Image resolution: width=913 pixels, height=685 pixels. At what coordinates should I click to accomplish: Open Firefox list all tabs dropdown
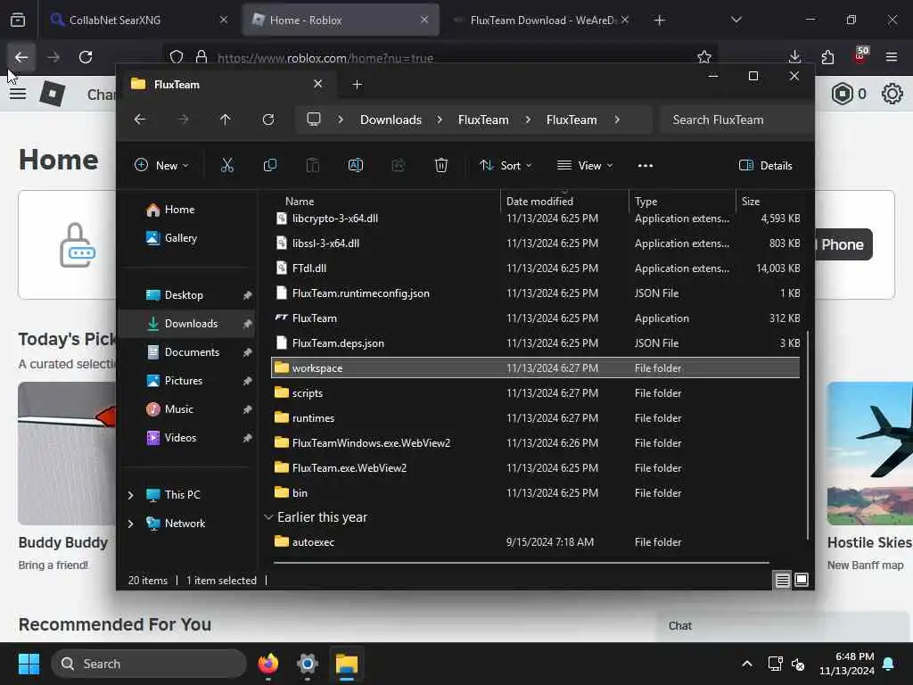tap(736, 20)
